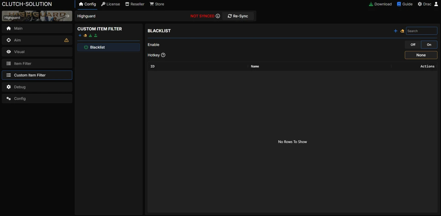Clear entries using the Blacklist eraser icon
This screenshot has height=216, width=441.
[x=402, y=31]
